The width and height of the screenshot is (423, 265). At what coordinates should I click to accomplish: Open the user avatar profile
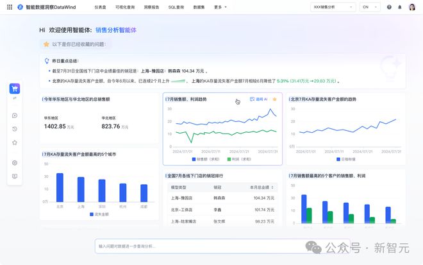(x=412, y=7)
